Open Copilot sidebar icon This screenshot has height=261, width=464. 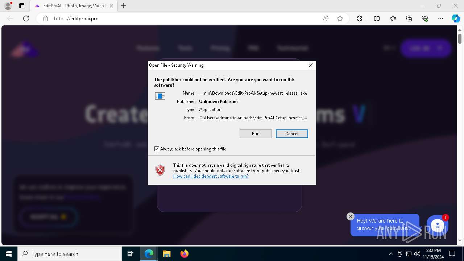tap(456, 18)
